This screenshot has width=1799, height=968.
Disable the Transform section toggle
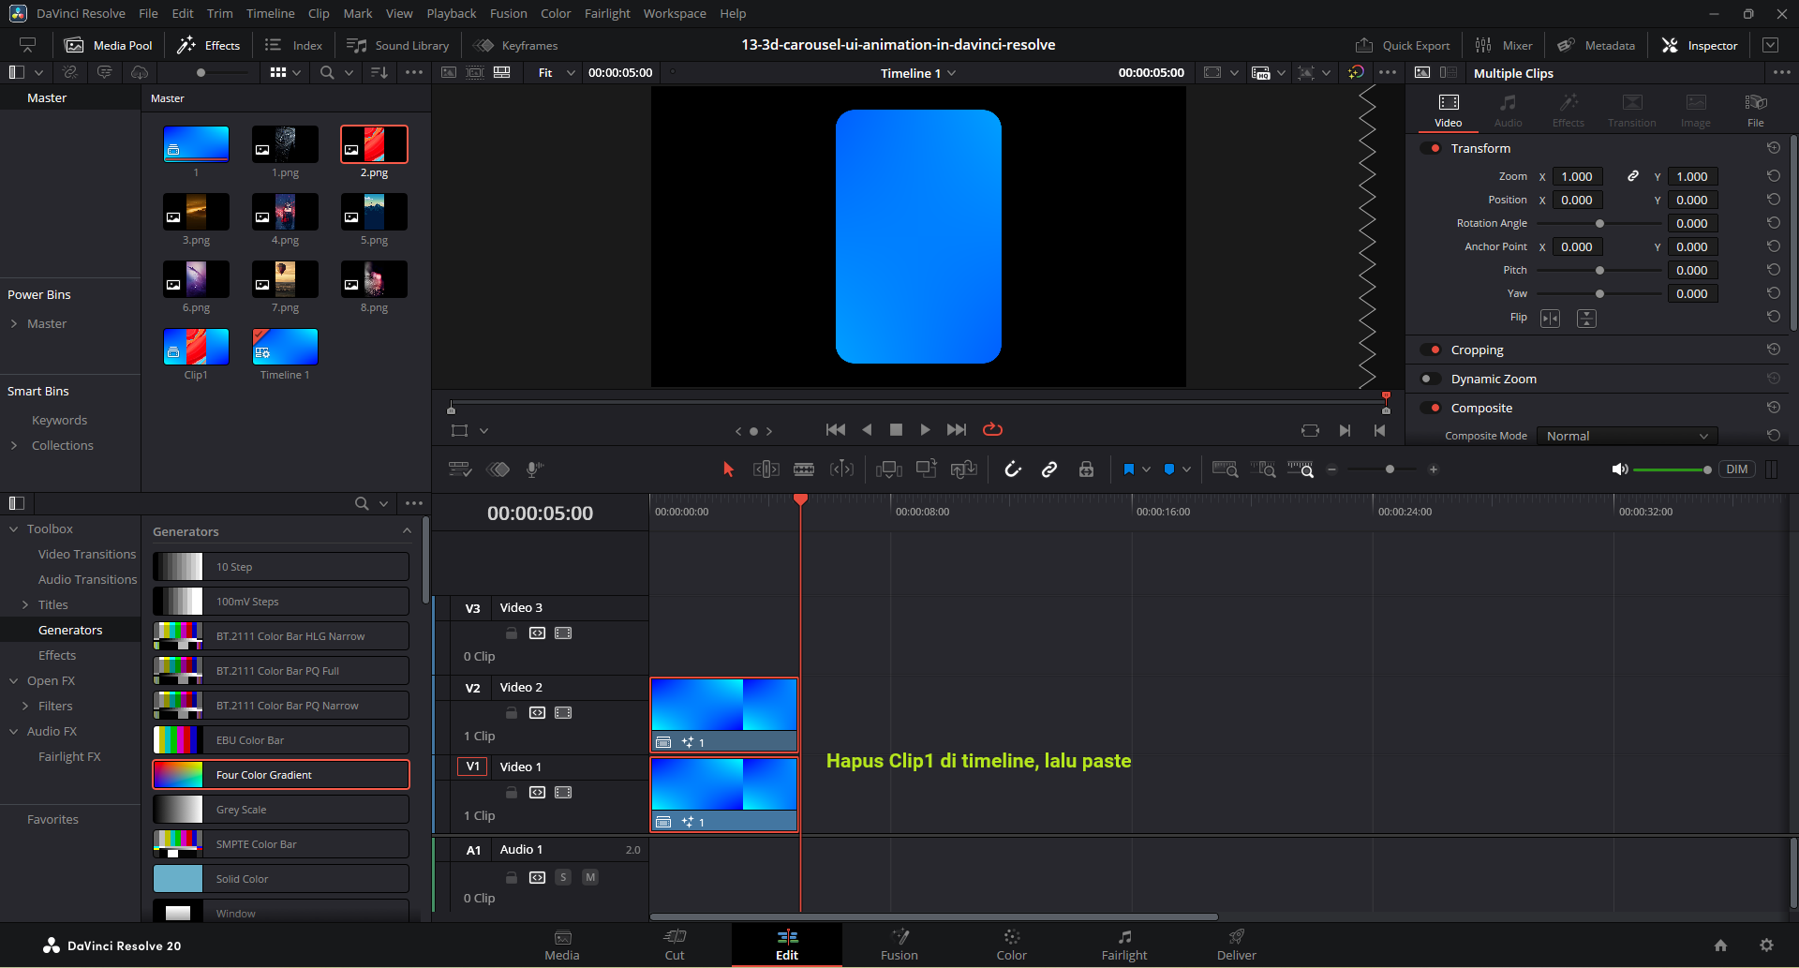coord(1431,148)
